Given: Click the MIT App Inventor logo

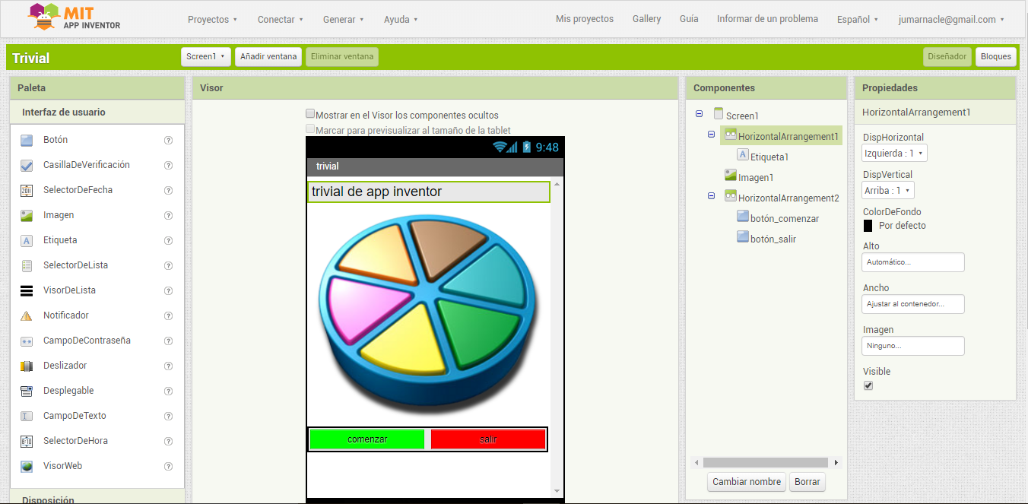Looking at the screenshot, I should coord(74,17).
